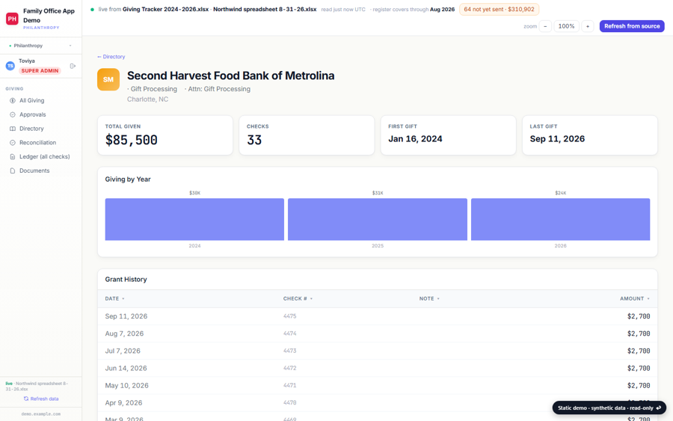
Task: Click the zoom out minus button
Action: pyautogui.click(x=545, y=26)
